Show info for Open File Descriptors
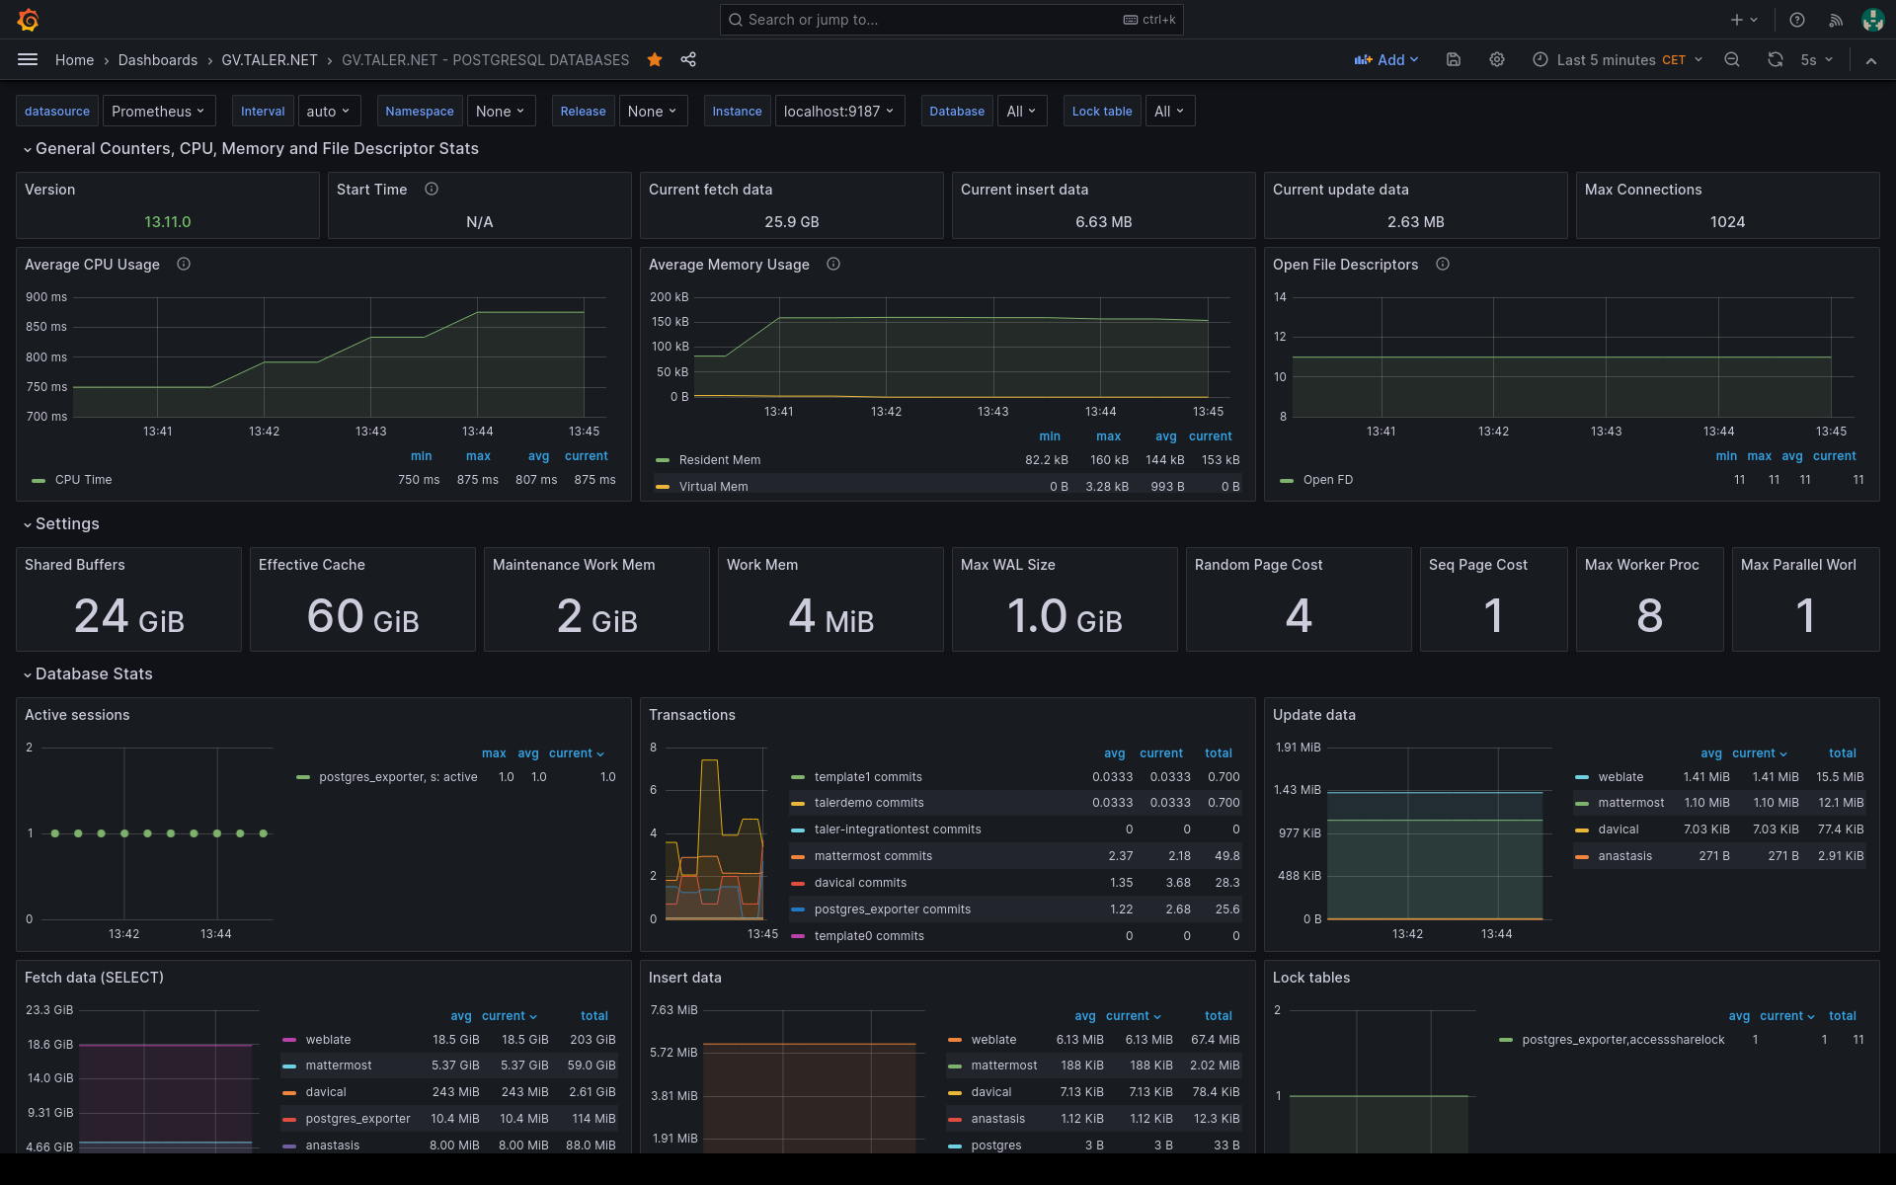 [x=1443, y=264]
